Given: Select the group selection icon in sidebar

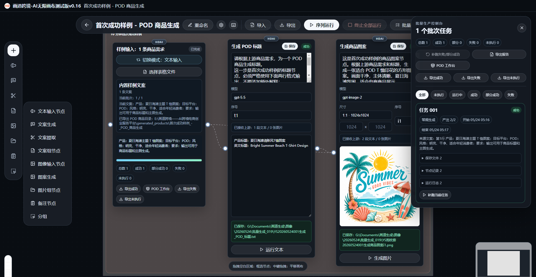Looking at the screenshot, I should [x=13, y=171].
